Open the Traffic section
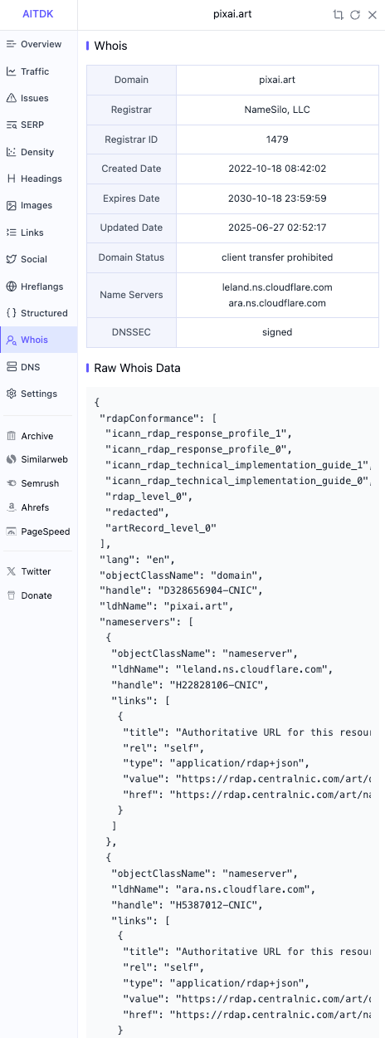The width and height of the screenshot is (385, 1038). pyautogui.click(x=38, y=71)
